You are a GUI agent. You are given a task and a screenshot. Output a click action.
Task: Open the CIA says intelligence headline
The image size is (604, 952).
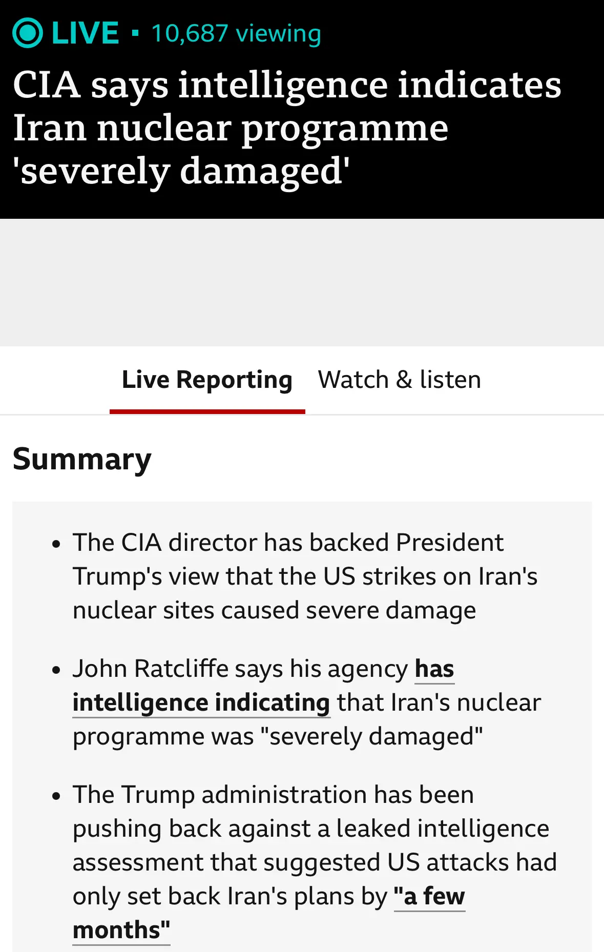pos(287,128)
